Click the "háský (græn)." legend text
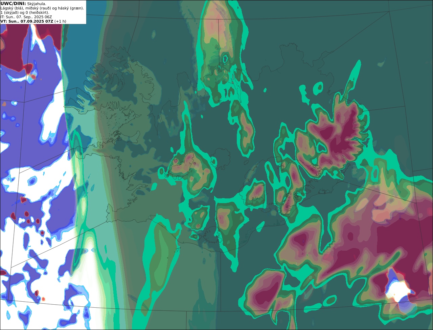433x330 pixels. coord(71,8)
